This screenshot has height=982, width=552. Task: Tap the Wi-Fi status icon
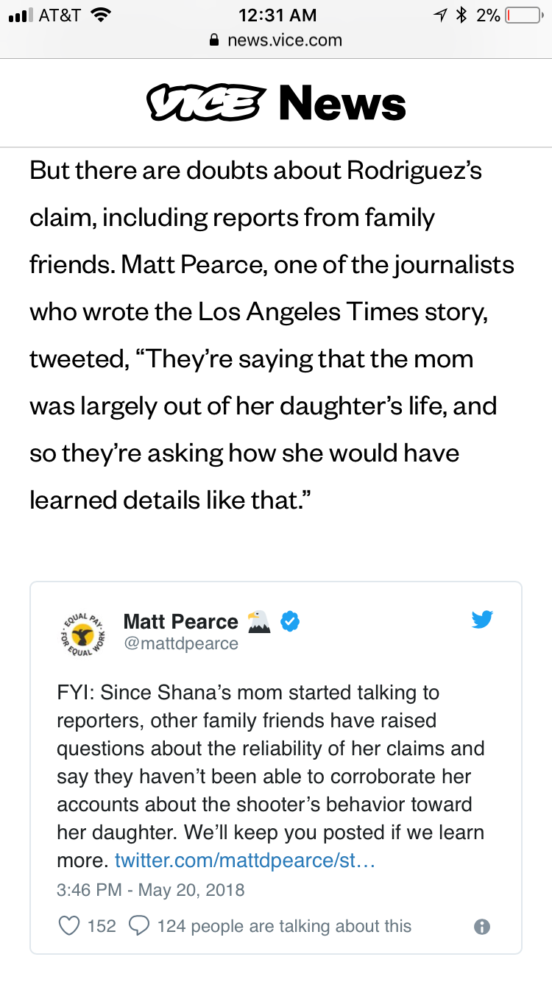click(x=101, y=15)
